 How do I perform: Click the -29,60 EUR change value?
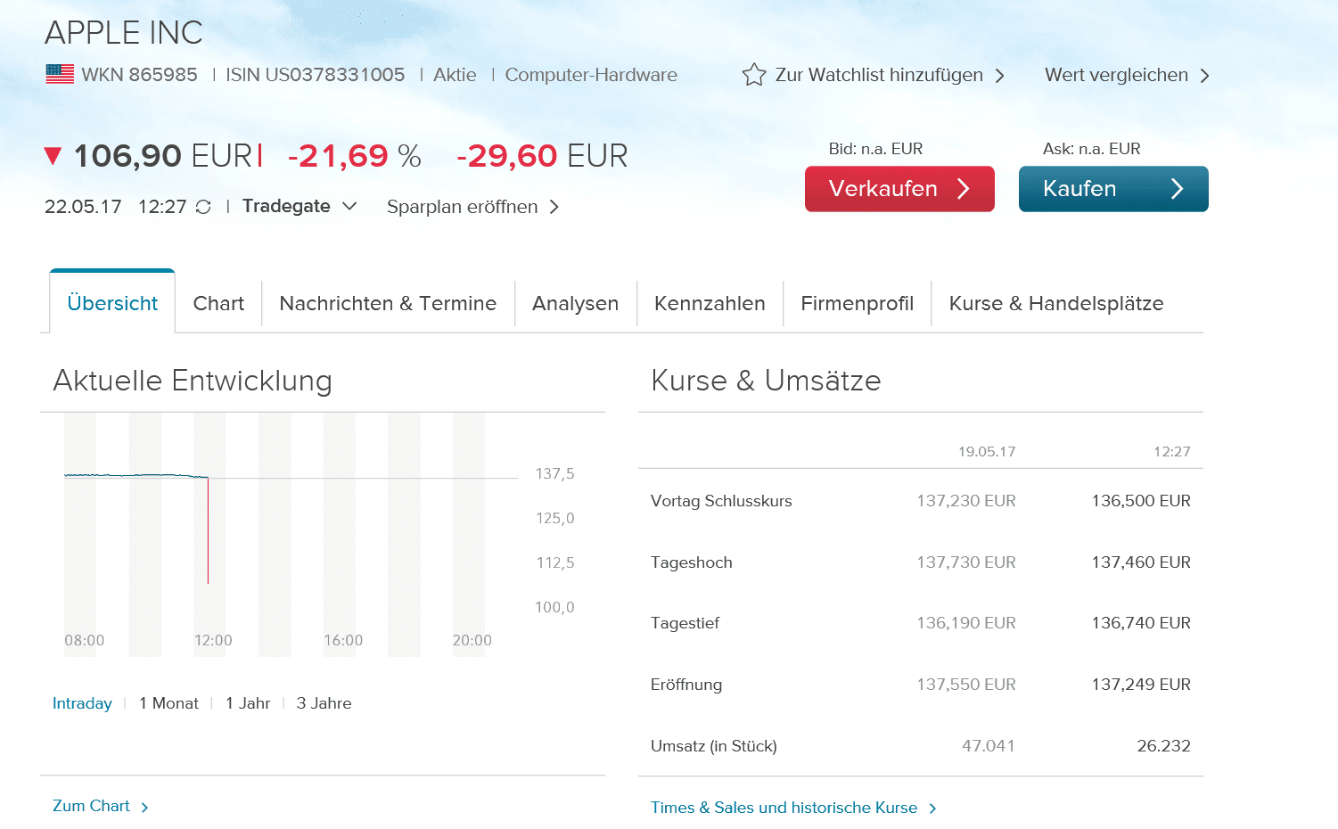click(542, 156)
